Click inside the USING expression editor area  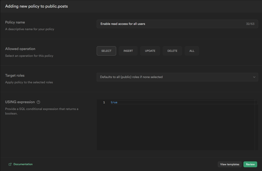[x=177, y=125]
